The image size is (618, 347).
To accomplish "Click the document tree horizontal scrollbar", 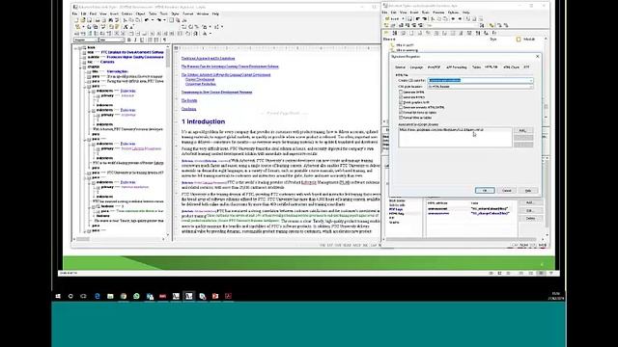I will pos(120,239).
